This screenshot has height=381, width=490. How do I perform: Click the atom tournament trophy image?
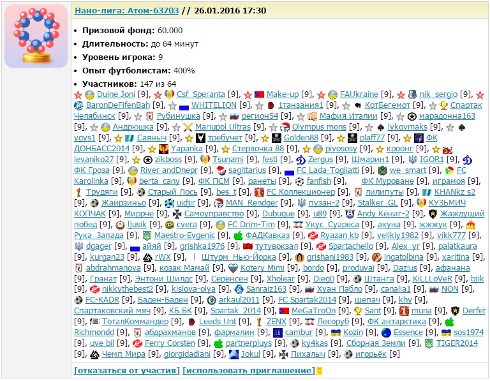click(36, 36)
